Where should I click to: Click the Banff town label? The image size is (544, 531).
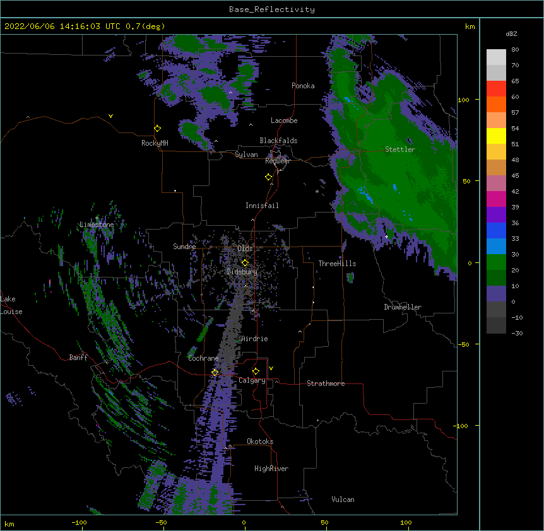[78, 358]
